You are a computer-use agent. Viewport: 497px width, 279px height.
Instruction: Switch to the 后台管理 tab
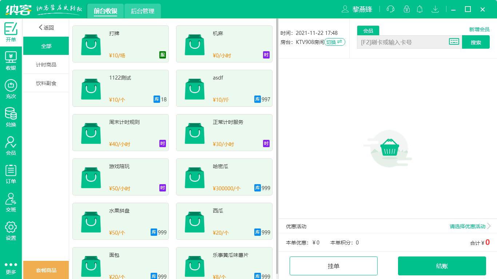coord(142,11)
